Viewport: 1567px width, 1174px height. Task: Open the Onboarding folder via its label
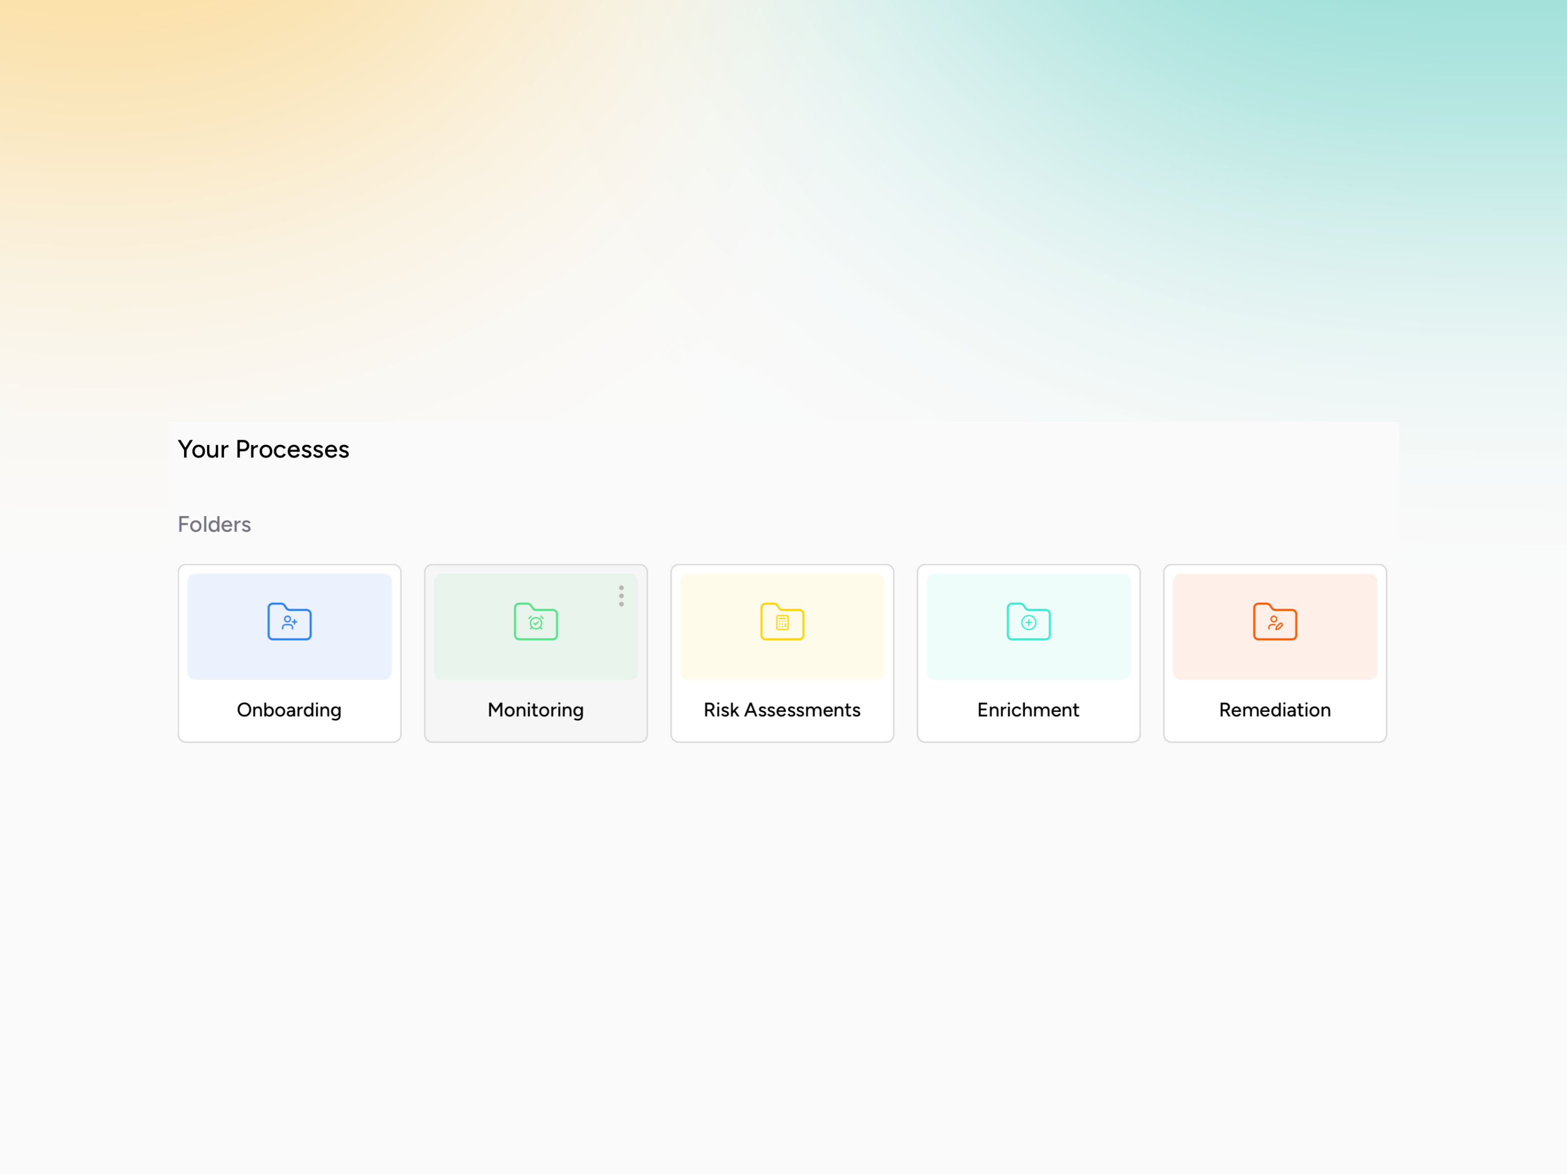pyautogui.click(x=289, y=709)
